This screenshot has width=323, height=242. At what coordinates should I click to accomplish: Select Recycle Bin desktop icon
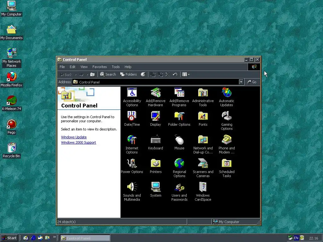click(11, 150)
